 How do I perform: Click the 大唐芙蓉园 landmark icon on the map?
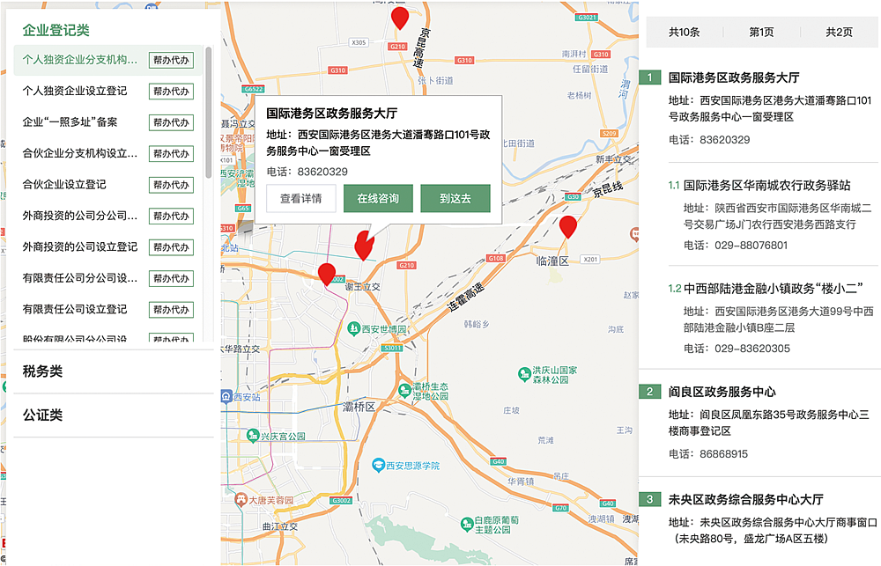pos(240,499)
